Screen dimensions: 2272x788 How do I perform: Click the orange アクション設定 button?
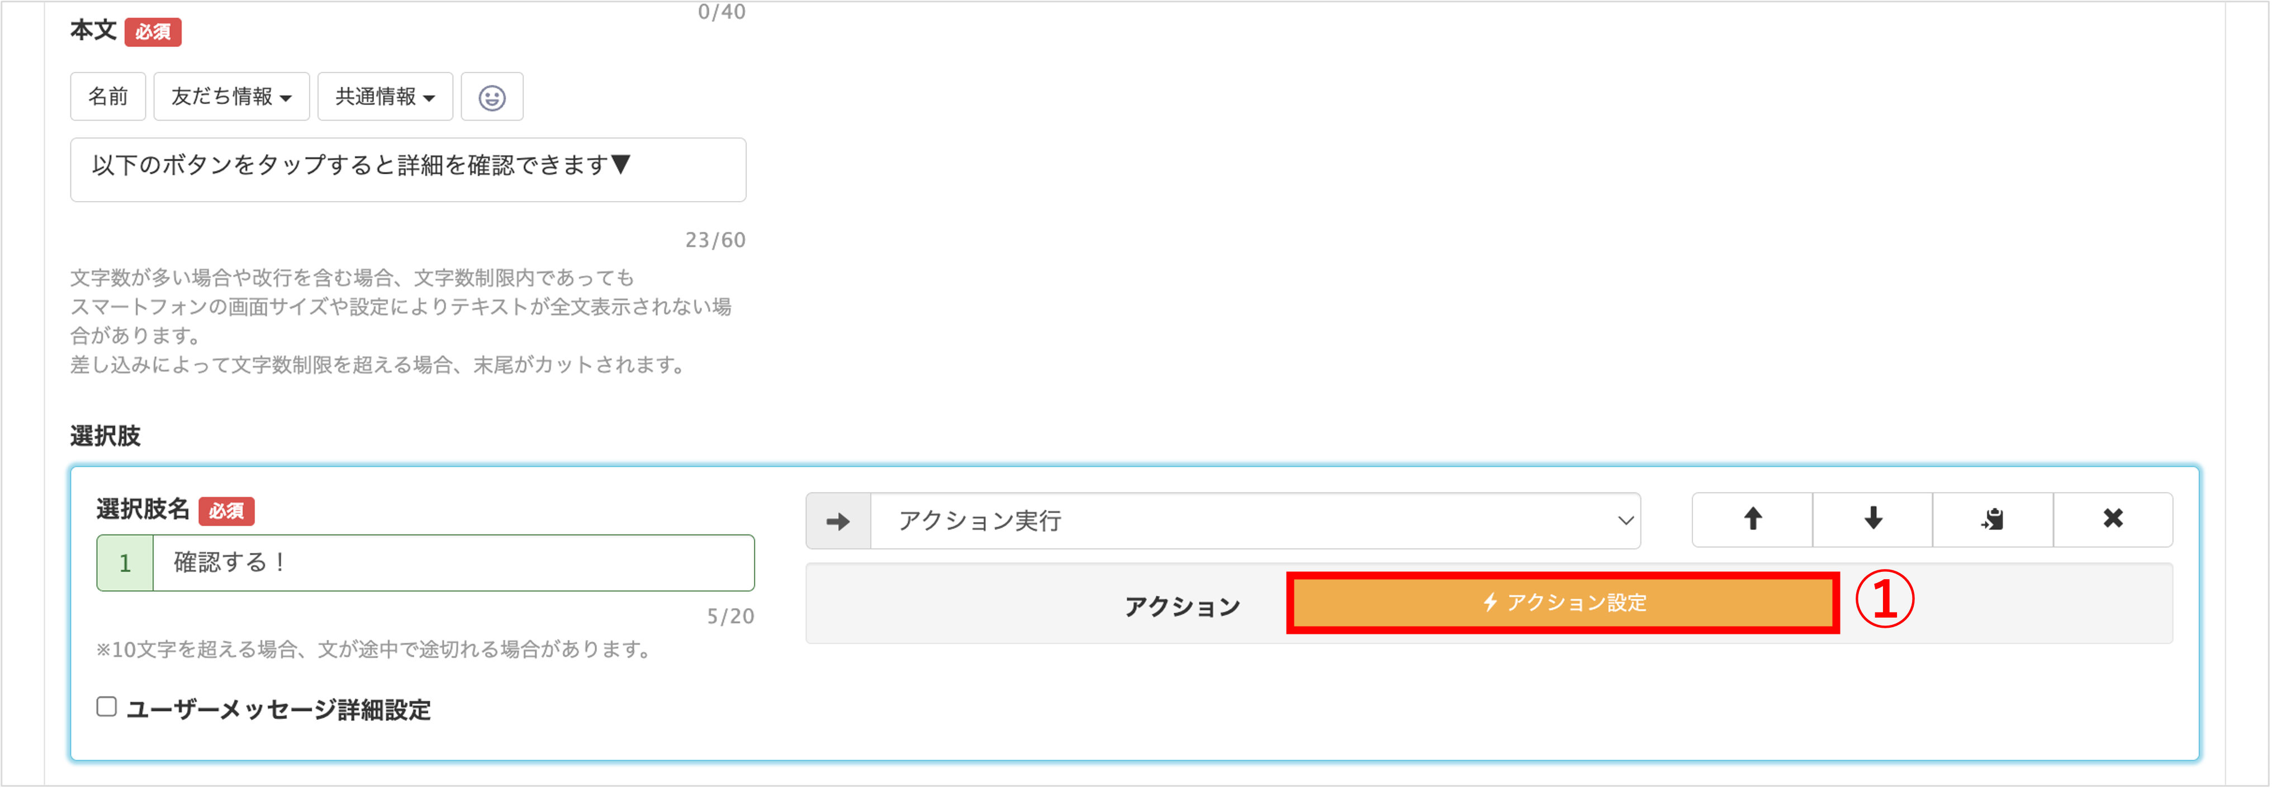(1562, 603)
